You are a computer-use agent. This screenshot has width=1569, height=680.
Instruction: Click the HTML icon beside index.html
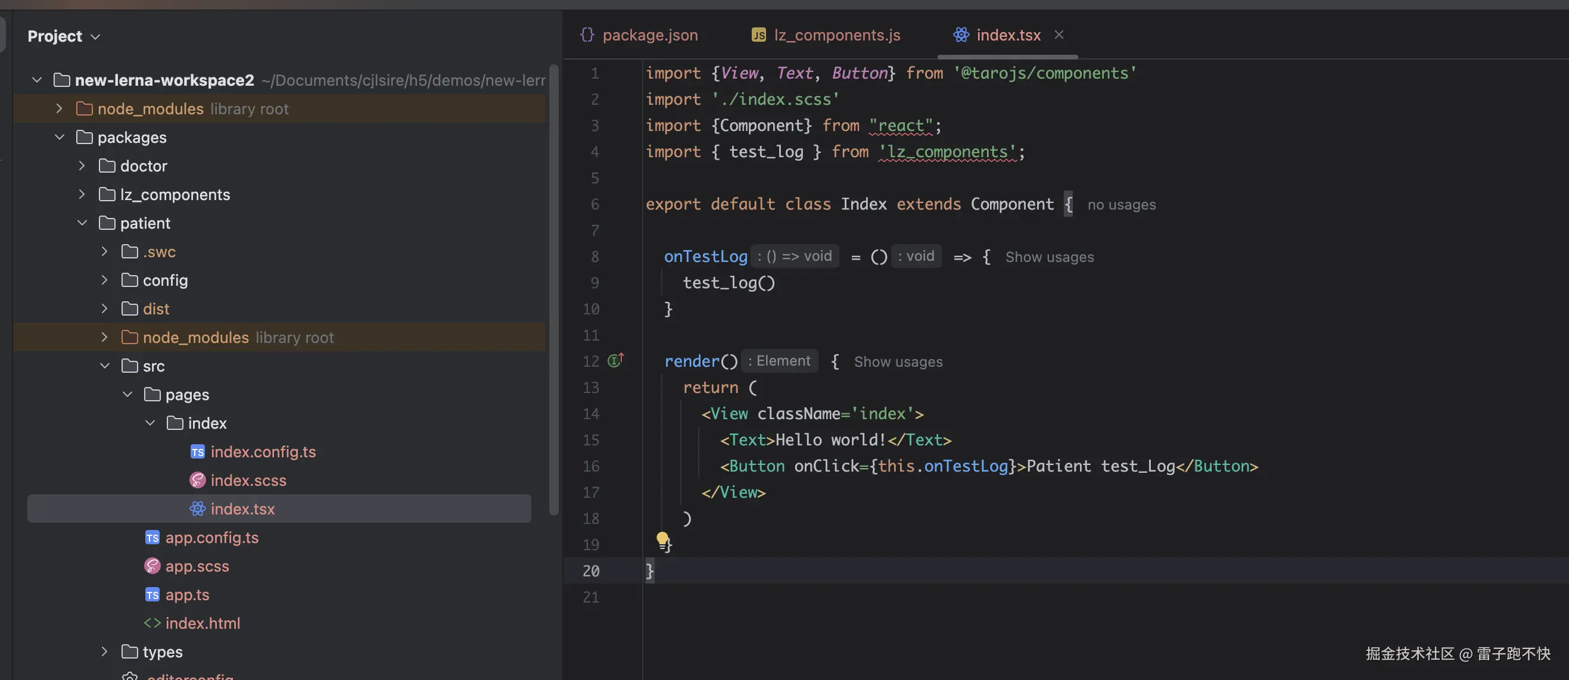point(152,623)
